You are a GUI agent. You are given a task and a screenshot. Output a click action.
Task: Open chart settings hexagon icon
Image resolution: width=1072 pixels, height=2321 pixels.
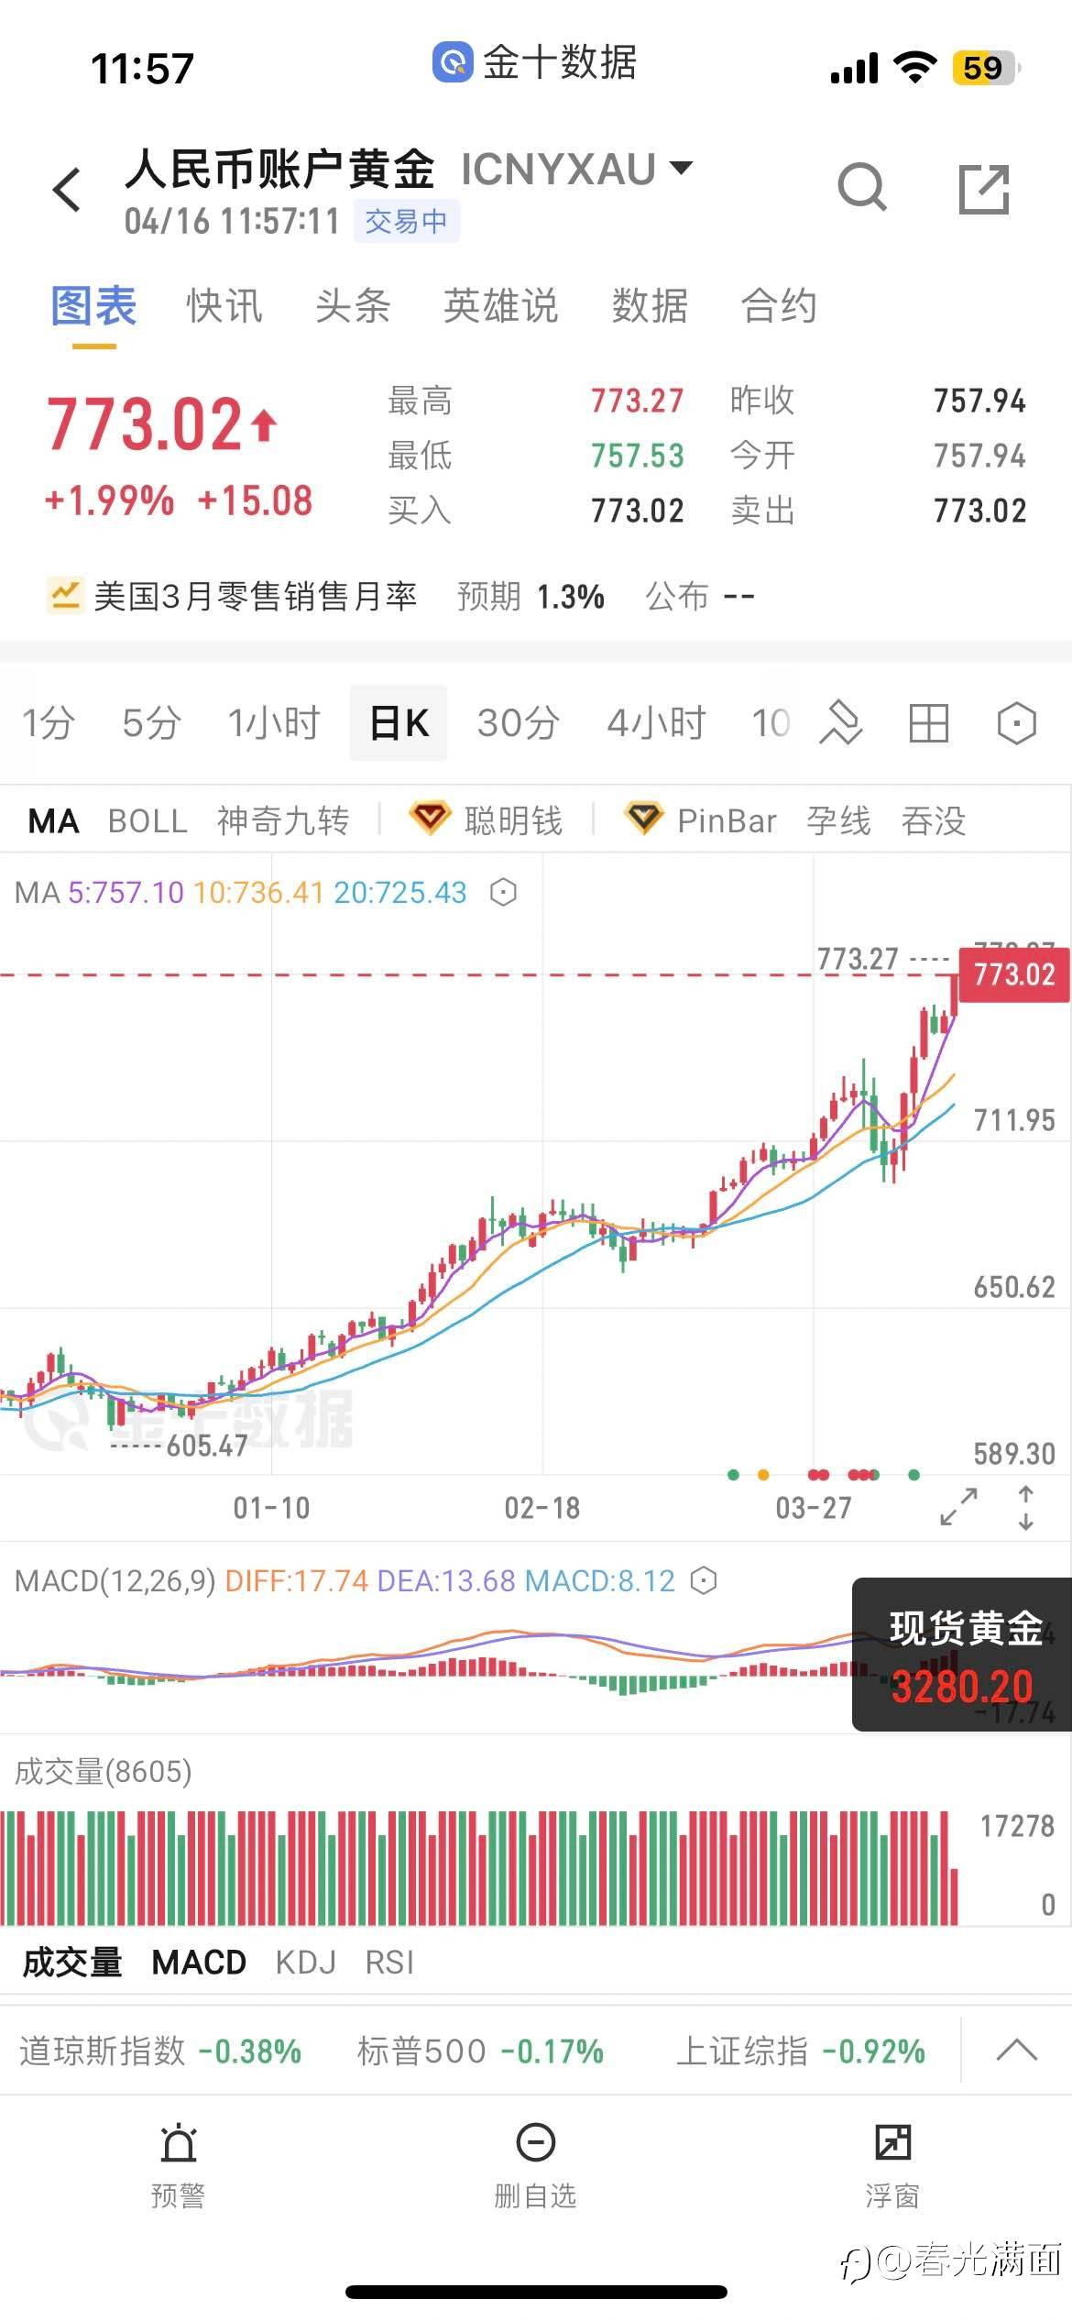click(1016, 723)
